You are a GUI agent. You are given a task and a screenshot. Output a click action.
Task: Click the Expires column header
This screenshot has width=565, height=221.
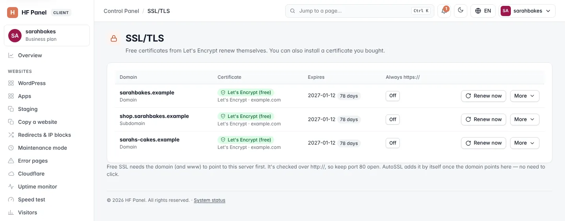tap(316, 77)
